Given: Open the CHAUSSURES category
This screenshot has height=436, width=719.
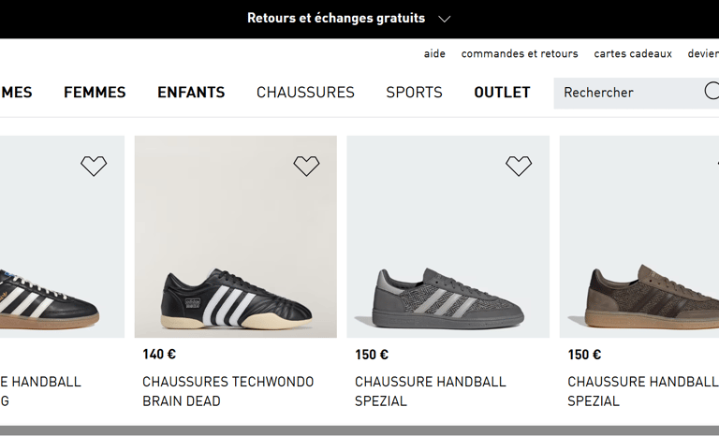Looking at the screenshot, I should [x=305, y=93].
